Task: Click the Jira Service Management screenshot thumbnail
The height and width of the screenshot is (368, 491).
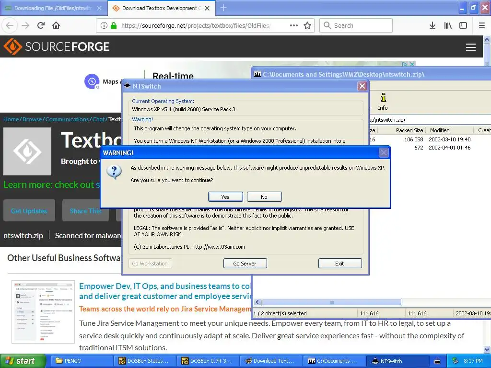Action: point(43,311)
